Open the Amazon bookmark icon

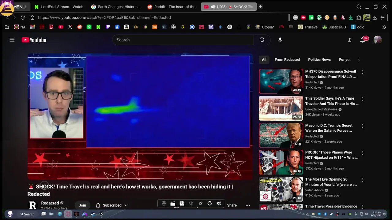(x=126, y=27)
